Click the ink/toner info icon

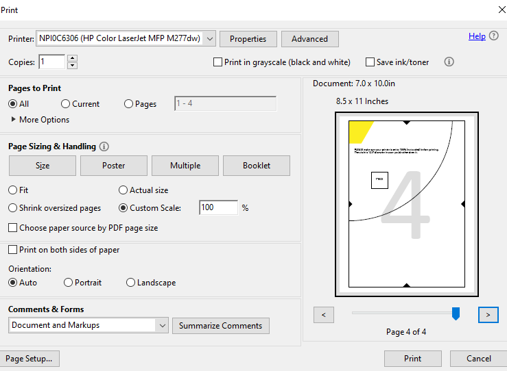point(449,62)
